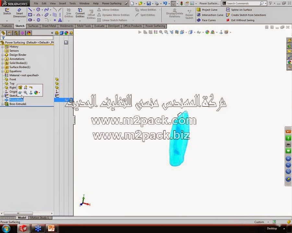Screen dimensions: 292x233
Task: Click the Sketch tool icon
Action: [7, 12]
